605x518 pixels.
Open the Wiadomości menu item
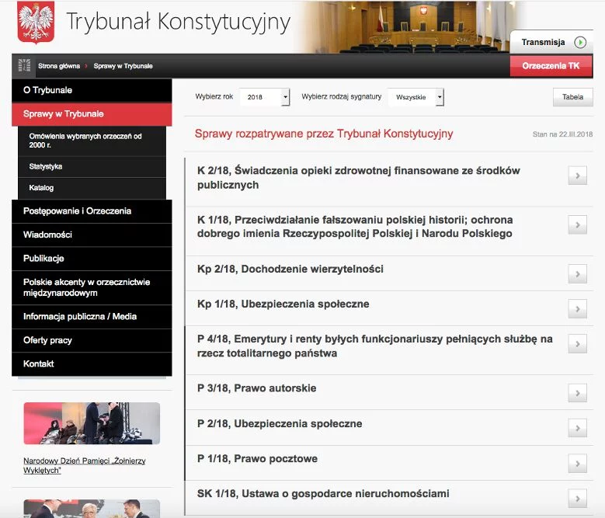92,235
